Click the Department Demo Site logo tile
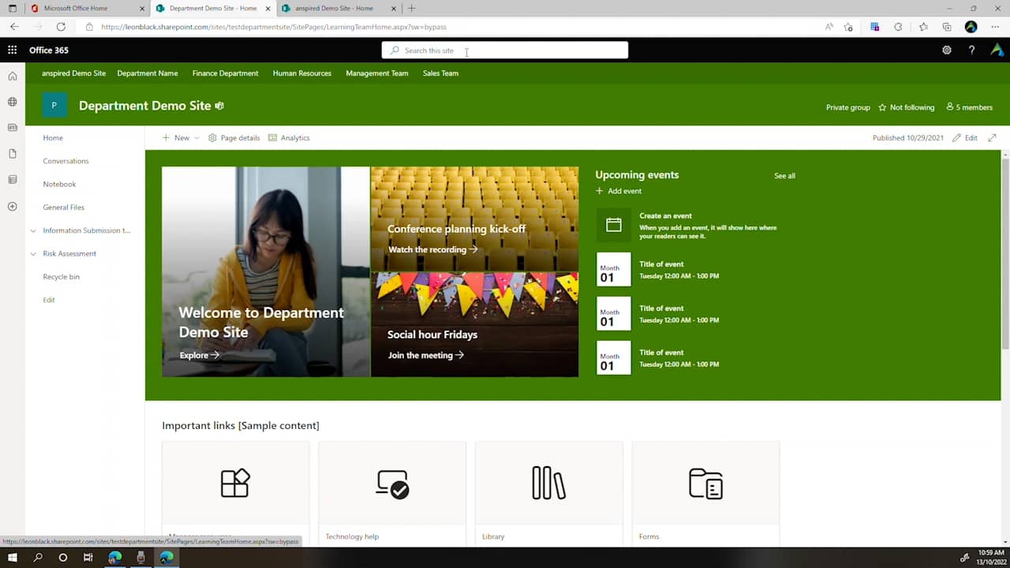The height and width of the screenshot is (568, 1010). click(x=54, y=105)
